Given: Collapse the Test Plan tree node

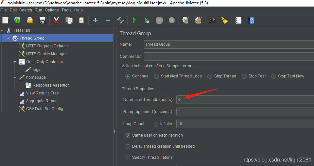Looking at the screenshot, I should (x=2, y=30).
